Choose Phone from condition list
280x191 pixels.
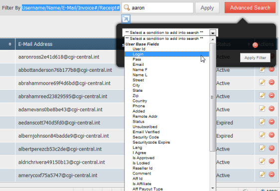tap(167, 106)
